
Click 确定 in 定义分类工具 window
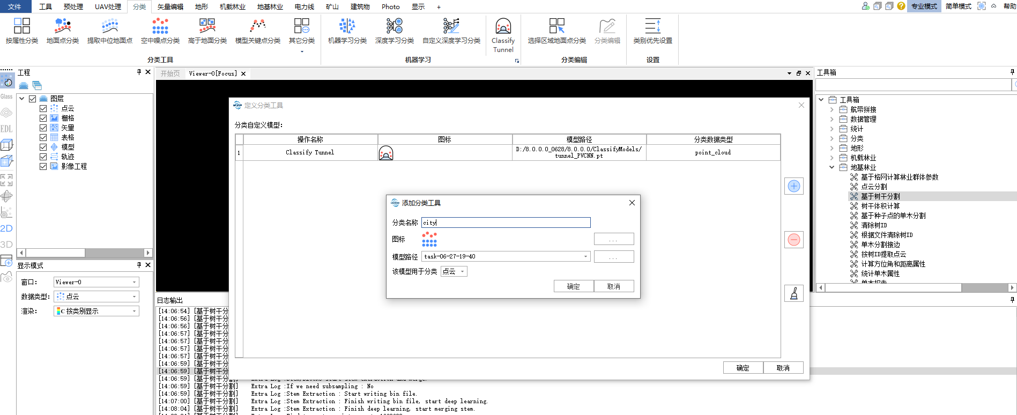(743, 368)
